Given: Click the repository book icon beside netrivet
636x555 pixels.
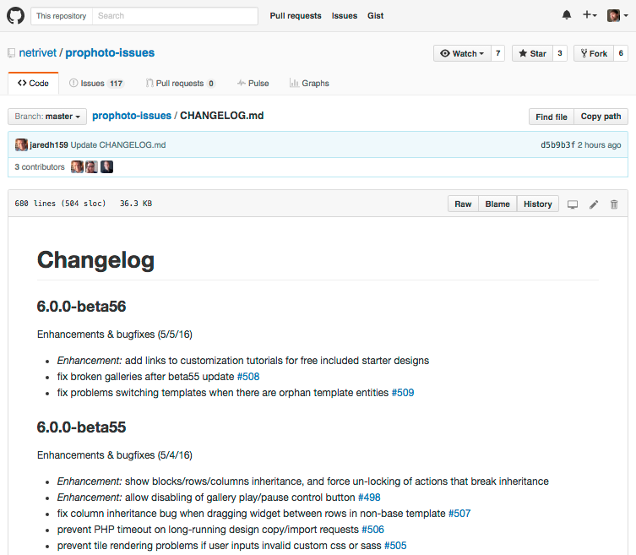Looking at the screenshot, I should 11,53.
